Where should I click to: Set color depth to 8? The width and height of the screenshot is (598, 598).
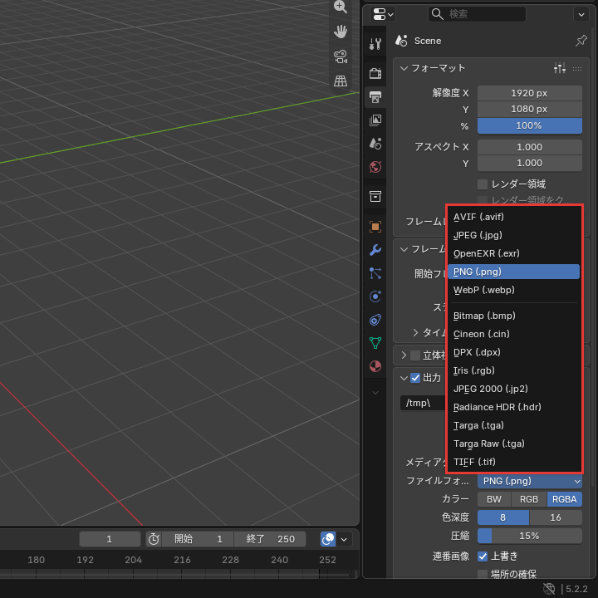tap(503, 517)
